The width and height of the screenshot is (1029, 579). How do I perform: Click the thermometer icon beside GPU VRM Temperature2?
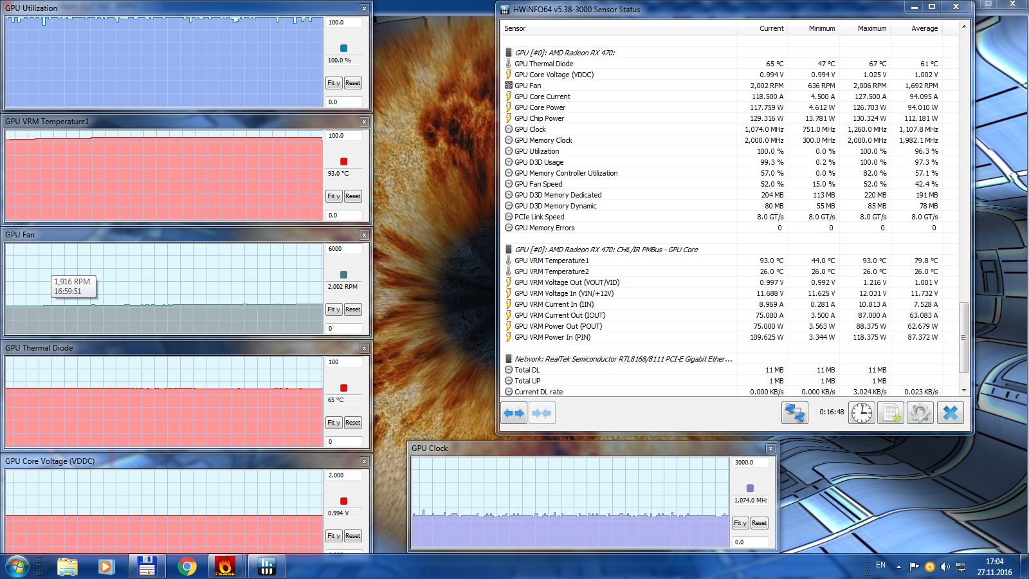pyautogui.click(x=508, y=271)
